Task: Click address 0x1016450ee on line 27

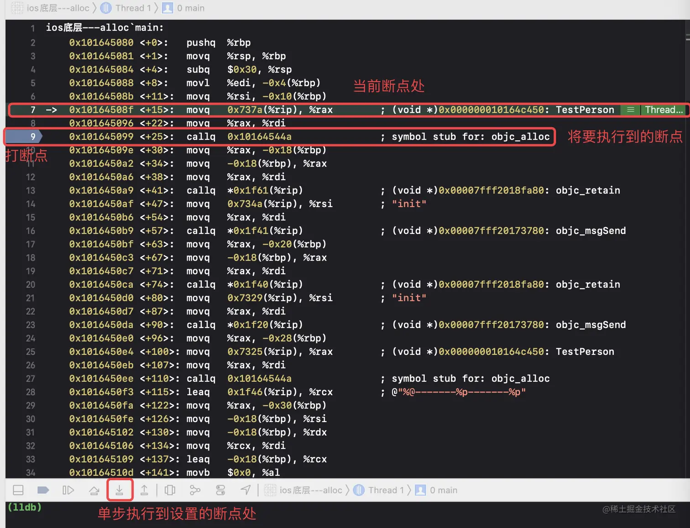Action: click(x=101, y=379)
